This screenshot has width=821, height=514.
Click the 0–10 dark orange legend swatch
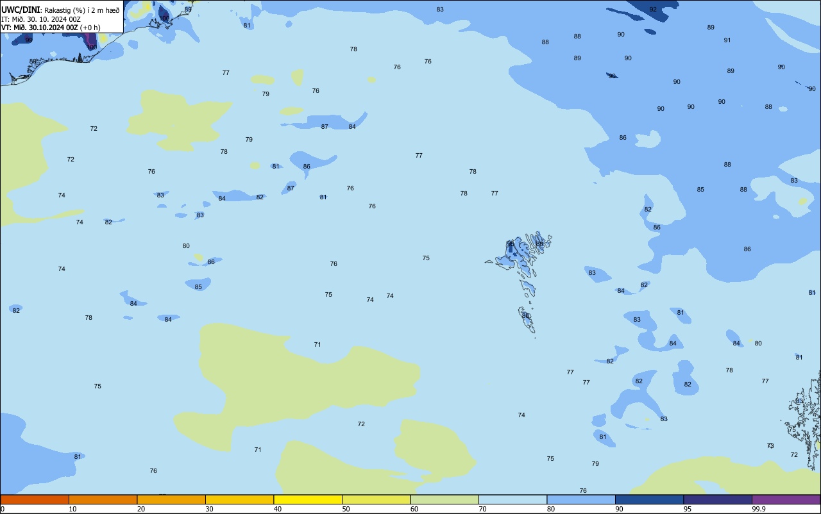35,499
